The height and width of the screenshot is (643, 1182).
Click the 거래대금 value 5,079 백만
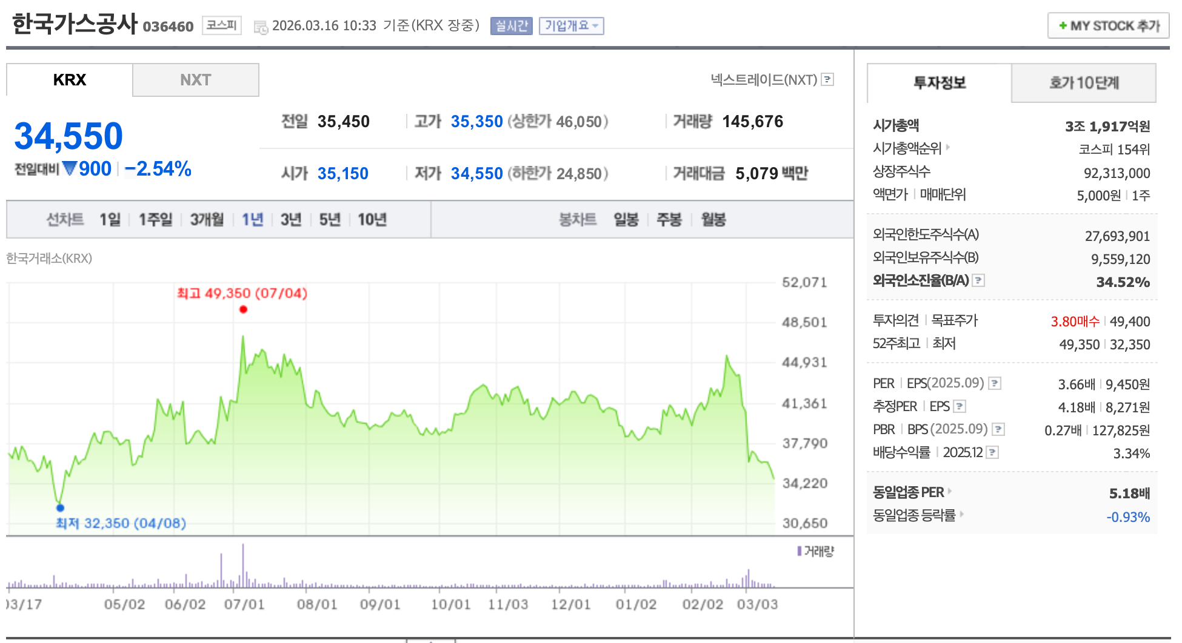pyautogui.click(x=772, y=174)
